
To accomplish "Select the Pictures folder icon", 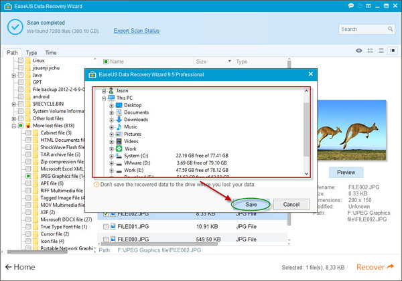I will tap(119, 134).
